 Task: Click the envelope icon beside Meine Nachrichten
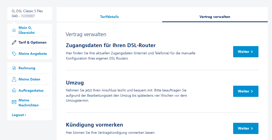point(14,102)
